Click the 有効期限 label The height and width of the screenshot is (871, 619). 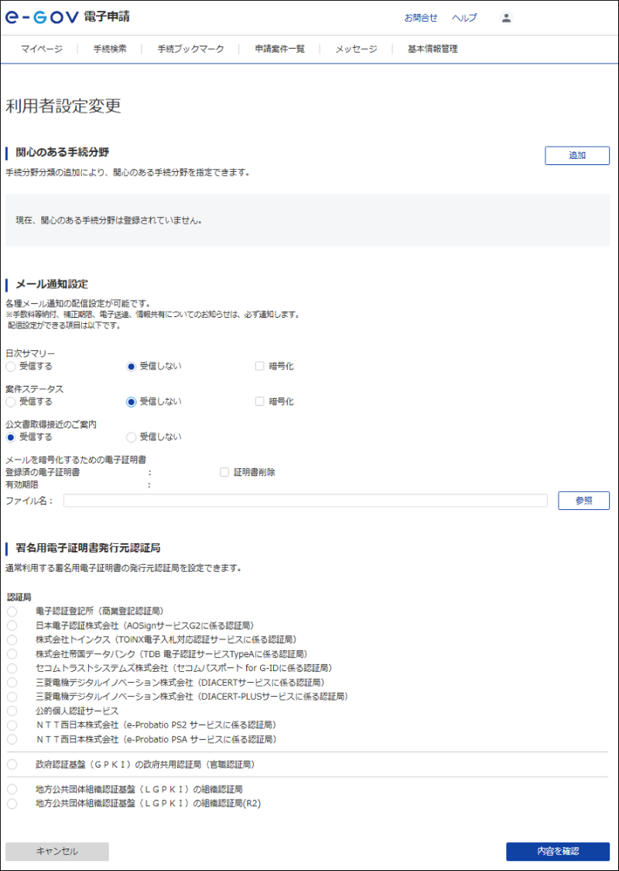[x=22, y=484]
